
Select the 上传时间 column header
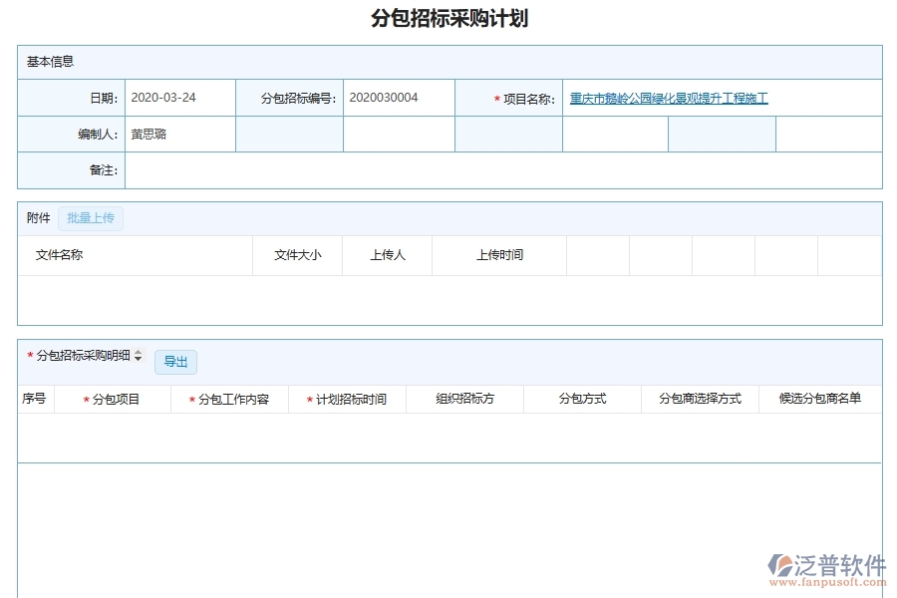coord(498,255)
